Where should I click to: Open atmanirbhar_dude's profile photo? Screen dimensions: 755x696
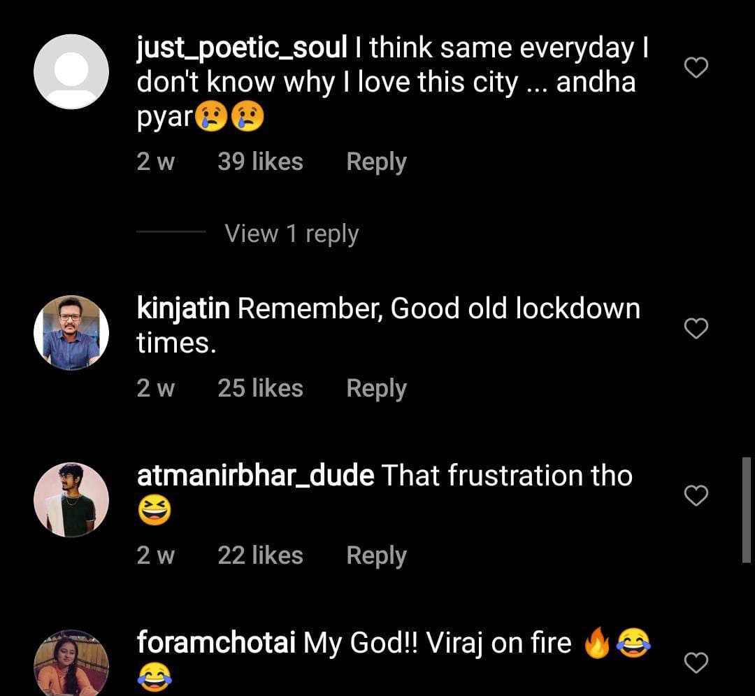click(x=71, y=499)
